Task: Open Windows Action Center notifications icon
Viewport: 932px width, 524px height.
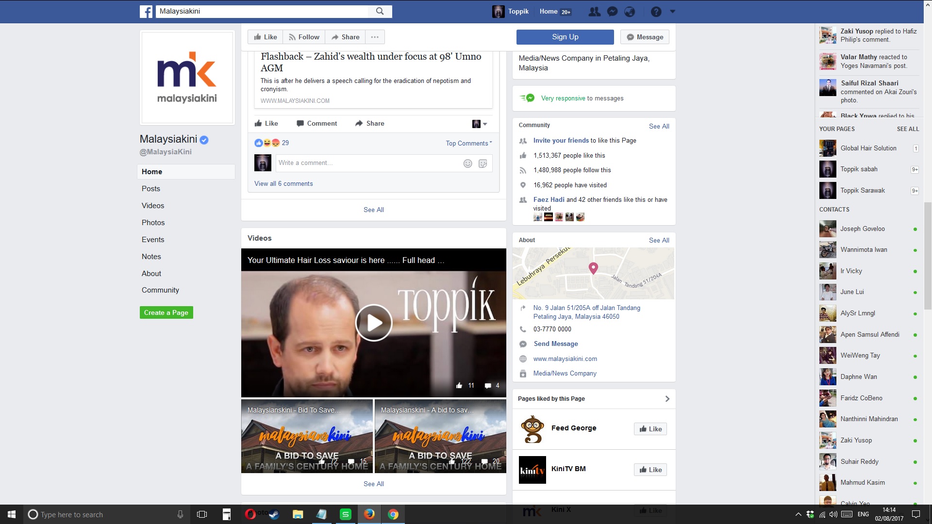Action: point(916,514)
